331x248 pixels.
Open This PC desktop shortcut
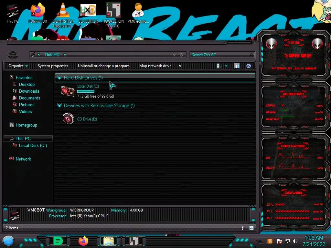click(13, 13)
